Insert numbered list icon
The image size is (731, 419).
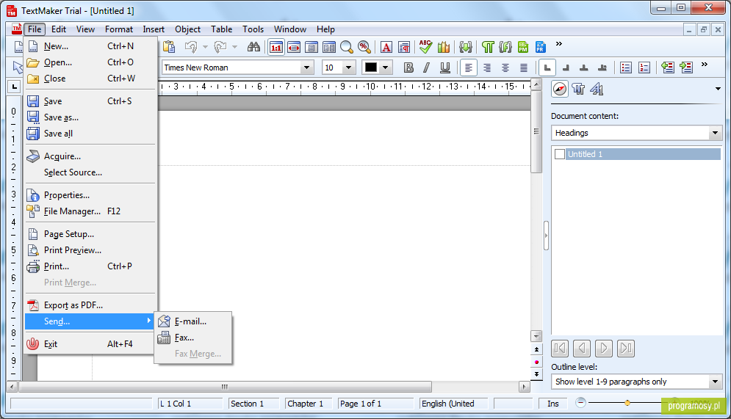[644, 68]
